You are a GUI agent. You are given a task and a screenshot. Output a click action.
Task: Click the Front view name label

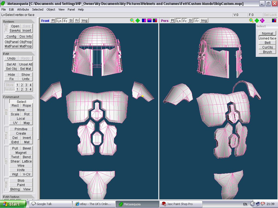tap(45, 21)
